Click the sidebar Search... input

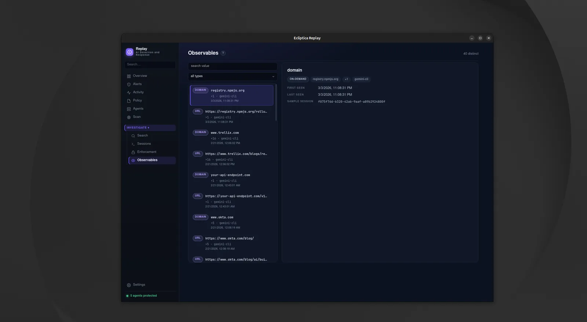click(x=150, y=65)
